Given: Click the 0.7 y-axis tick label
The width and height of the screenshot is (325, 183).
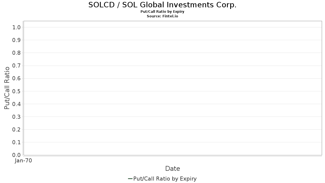Looking at the screenshot, I should point(17,66).
